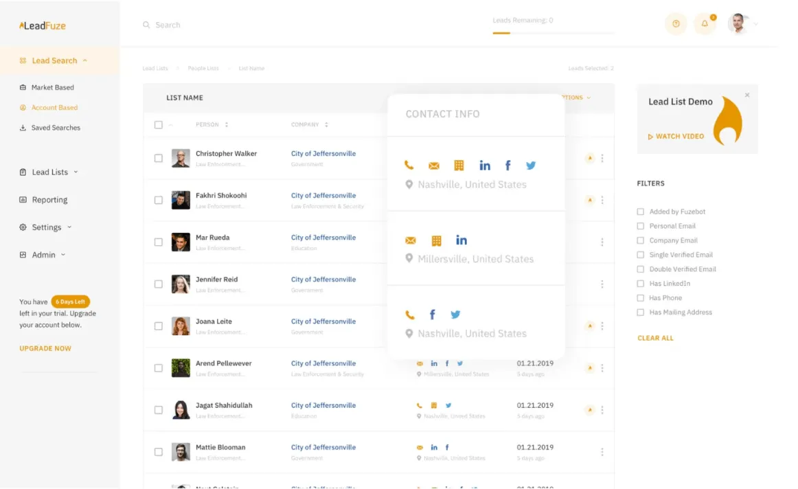Viewport: 798px width, 489px height.
Task: Enable the Personal Email filter
Action: coord(640,226)
